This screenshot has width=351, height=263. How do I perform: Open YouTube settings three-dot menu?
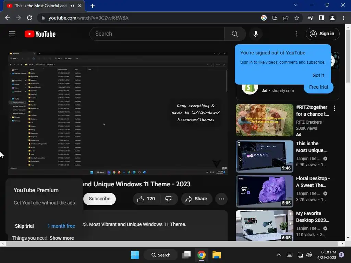(296, 34)
